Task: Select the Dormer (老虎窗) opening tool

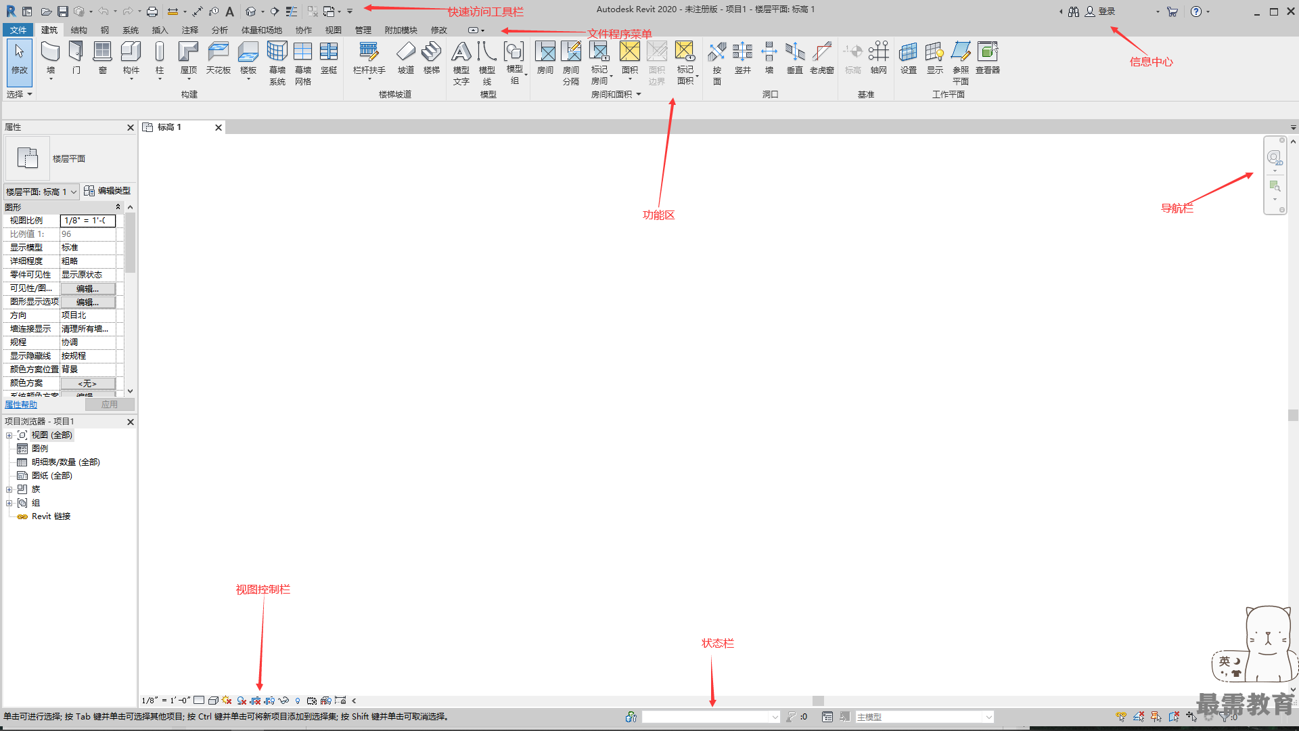Action: 822,58
